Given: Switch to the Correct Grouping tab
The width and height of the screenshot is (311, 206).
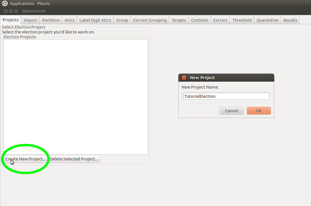Looking at the screenshot, I should (x=150, y=20).
